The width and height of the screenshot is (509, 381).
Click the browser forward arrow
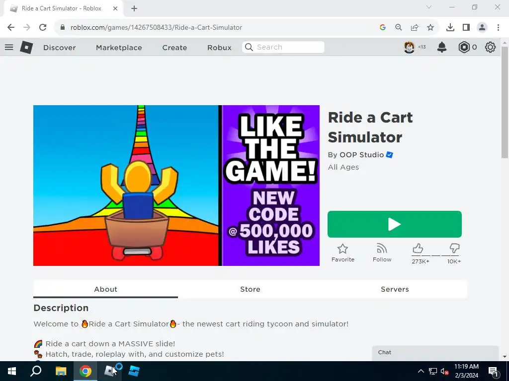click(x=27, y=28)
